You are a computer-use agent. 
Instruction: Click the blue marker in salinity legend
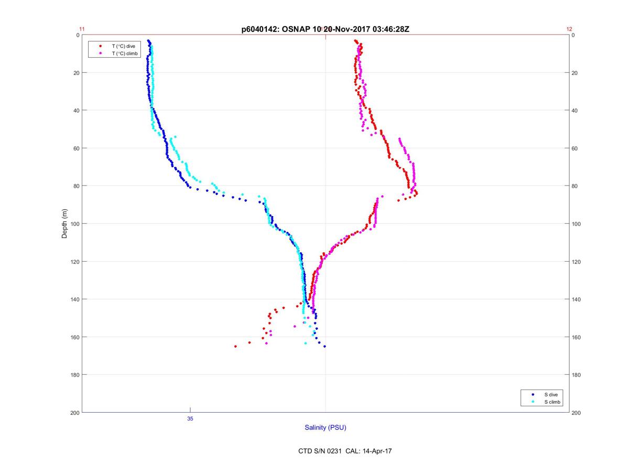tap(533, 394)
